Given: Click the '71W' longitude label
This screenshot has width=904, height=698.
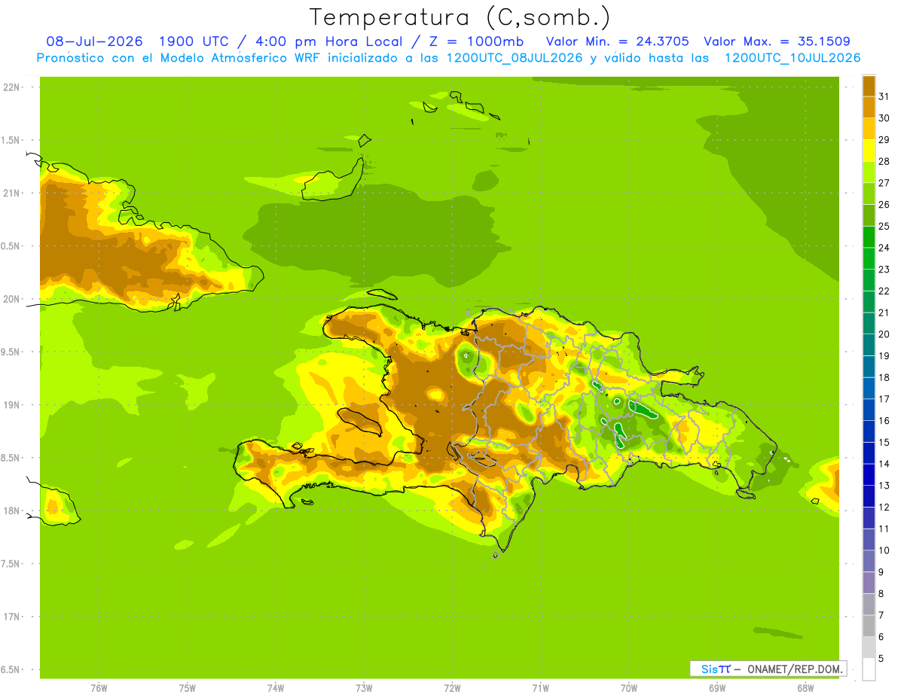Looking at the screenshot, I should [x=540, y=688].
